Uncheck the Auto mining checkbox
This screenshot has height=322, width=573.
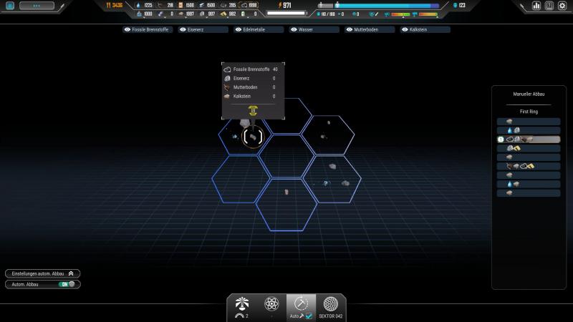309,316
